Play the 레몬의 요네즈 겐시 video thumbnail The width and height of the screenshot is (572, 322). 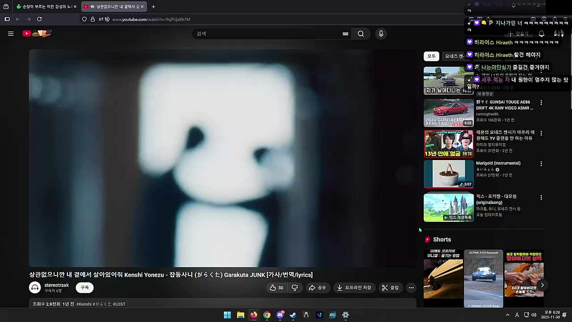click(448, 143)
